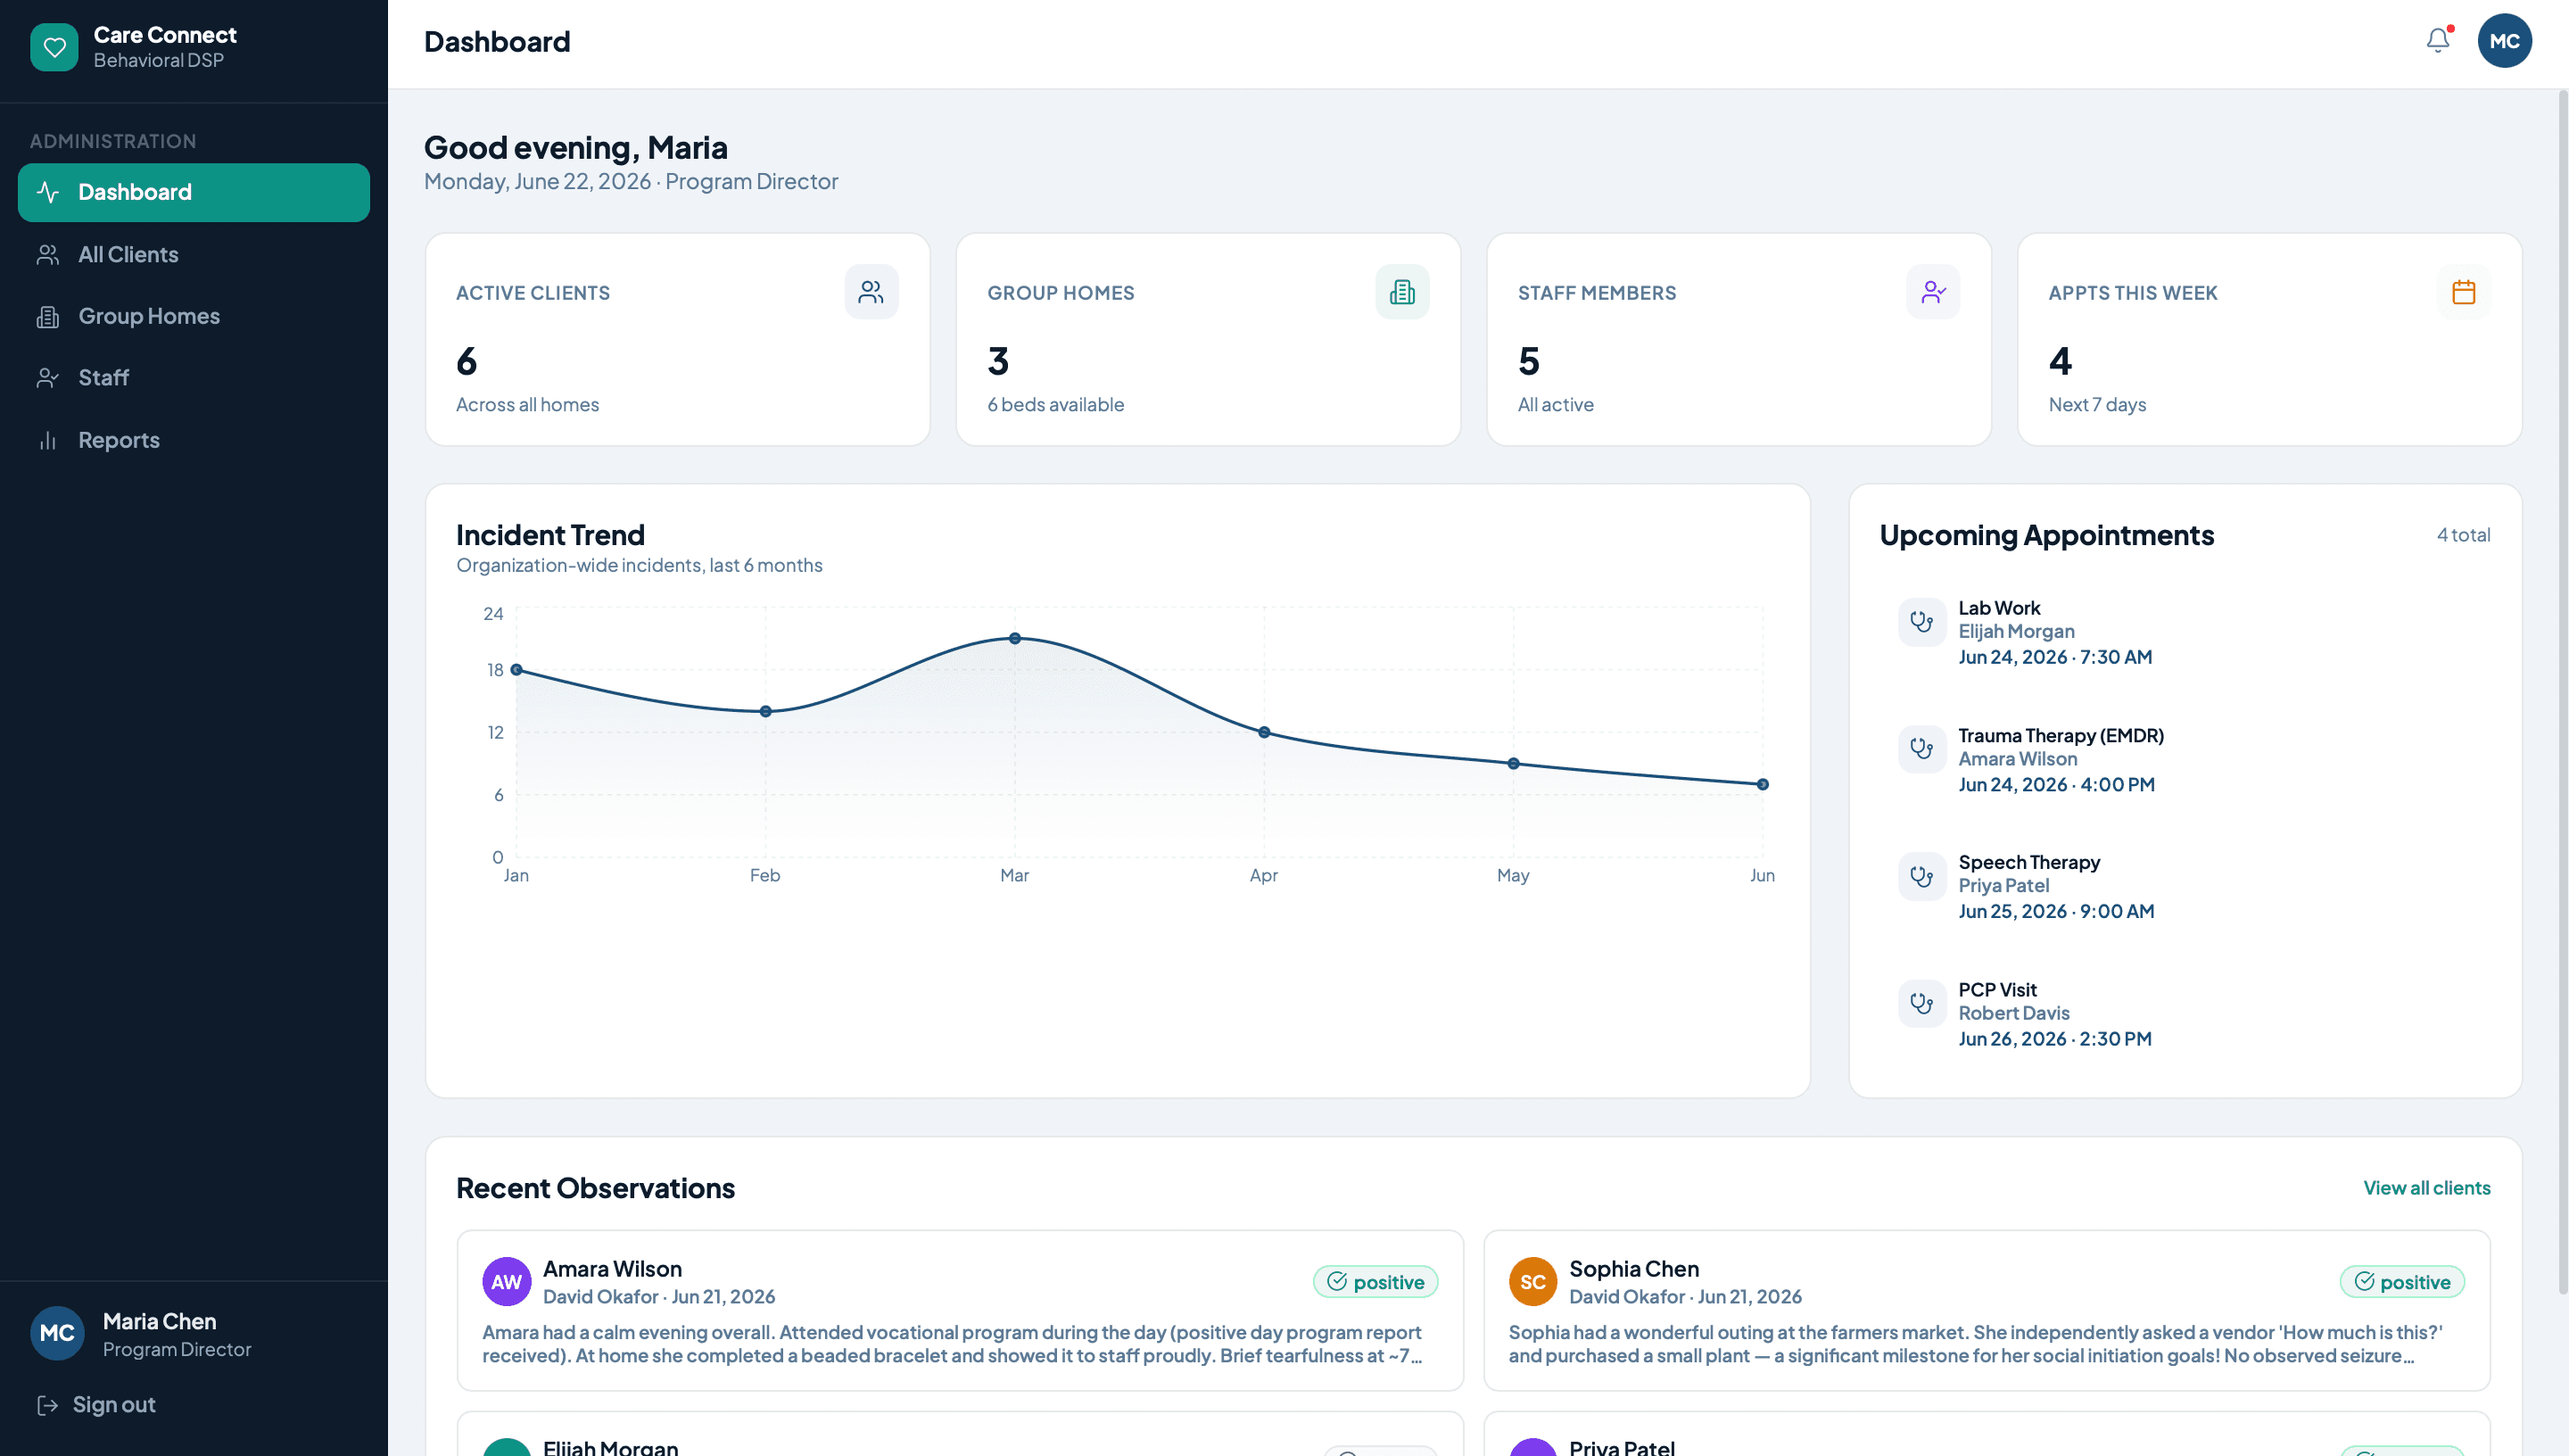
Task: Open the notifications bell
Action: (2437, 40)
